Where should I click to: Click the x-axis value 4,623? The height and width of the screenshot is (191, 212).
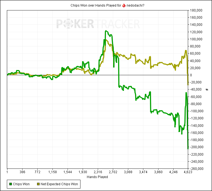click(x=188, y=172)
